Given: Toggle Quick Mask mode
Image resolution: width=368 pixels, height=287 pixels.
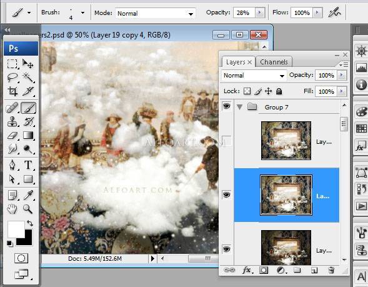Looking at the screenshot, I should [x=21, y=258].
